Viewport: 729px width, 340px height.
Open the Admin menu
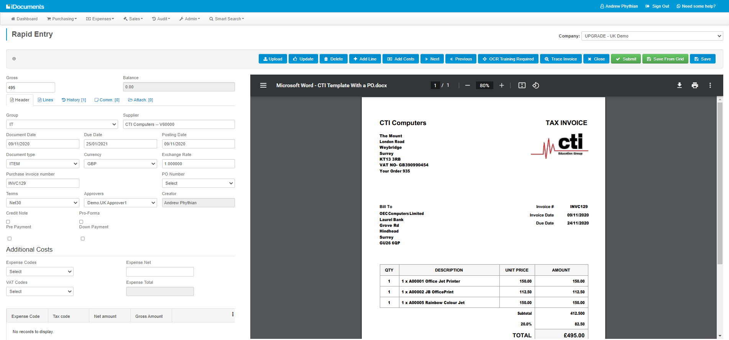click(190, 19)
